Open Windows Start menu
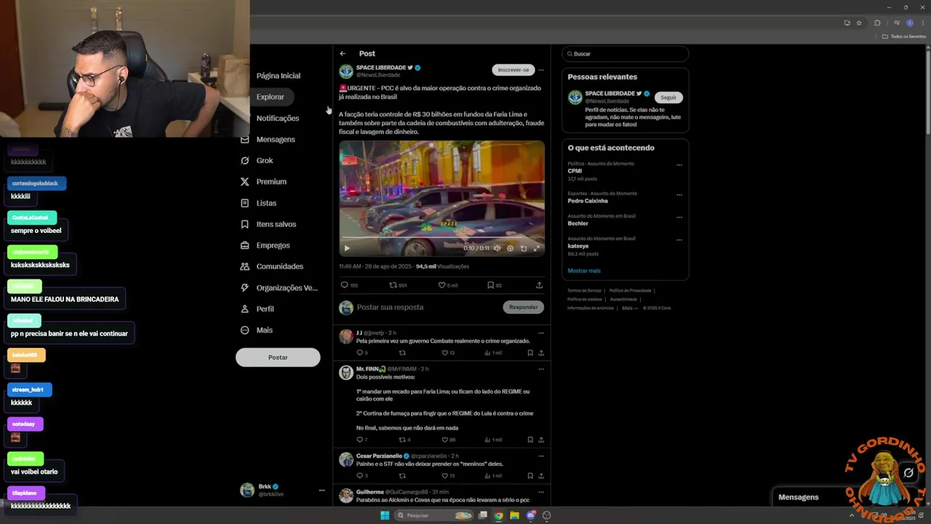 [x=385, y=515]
